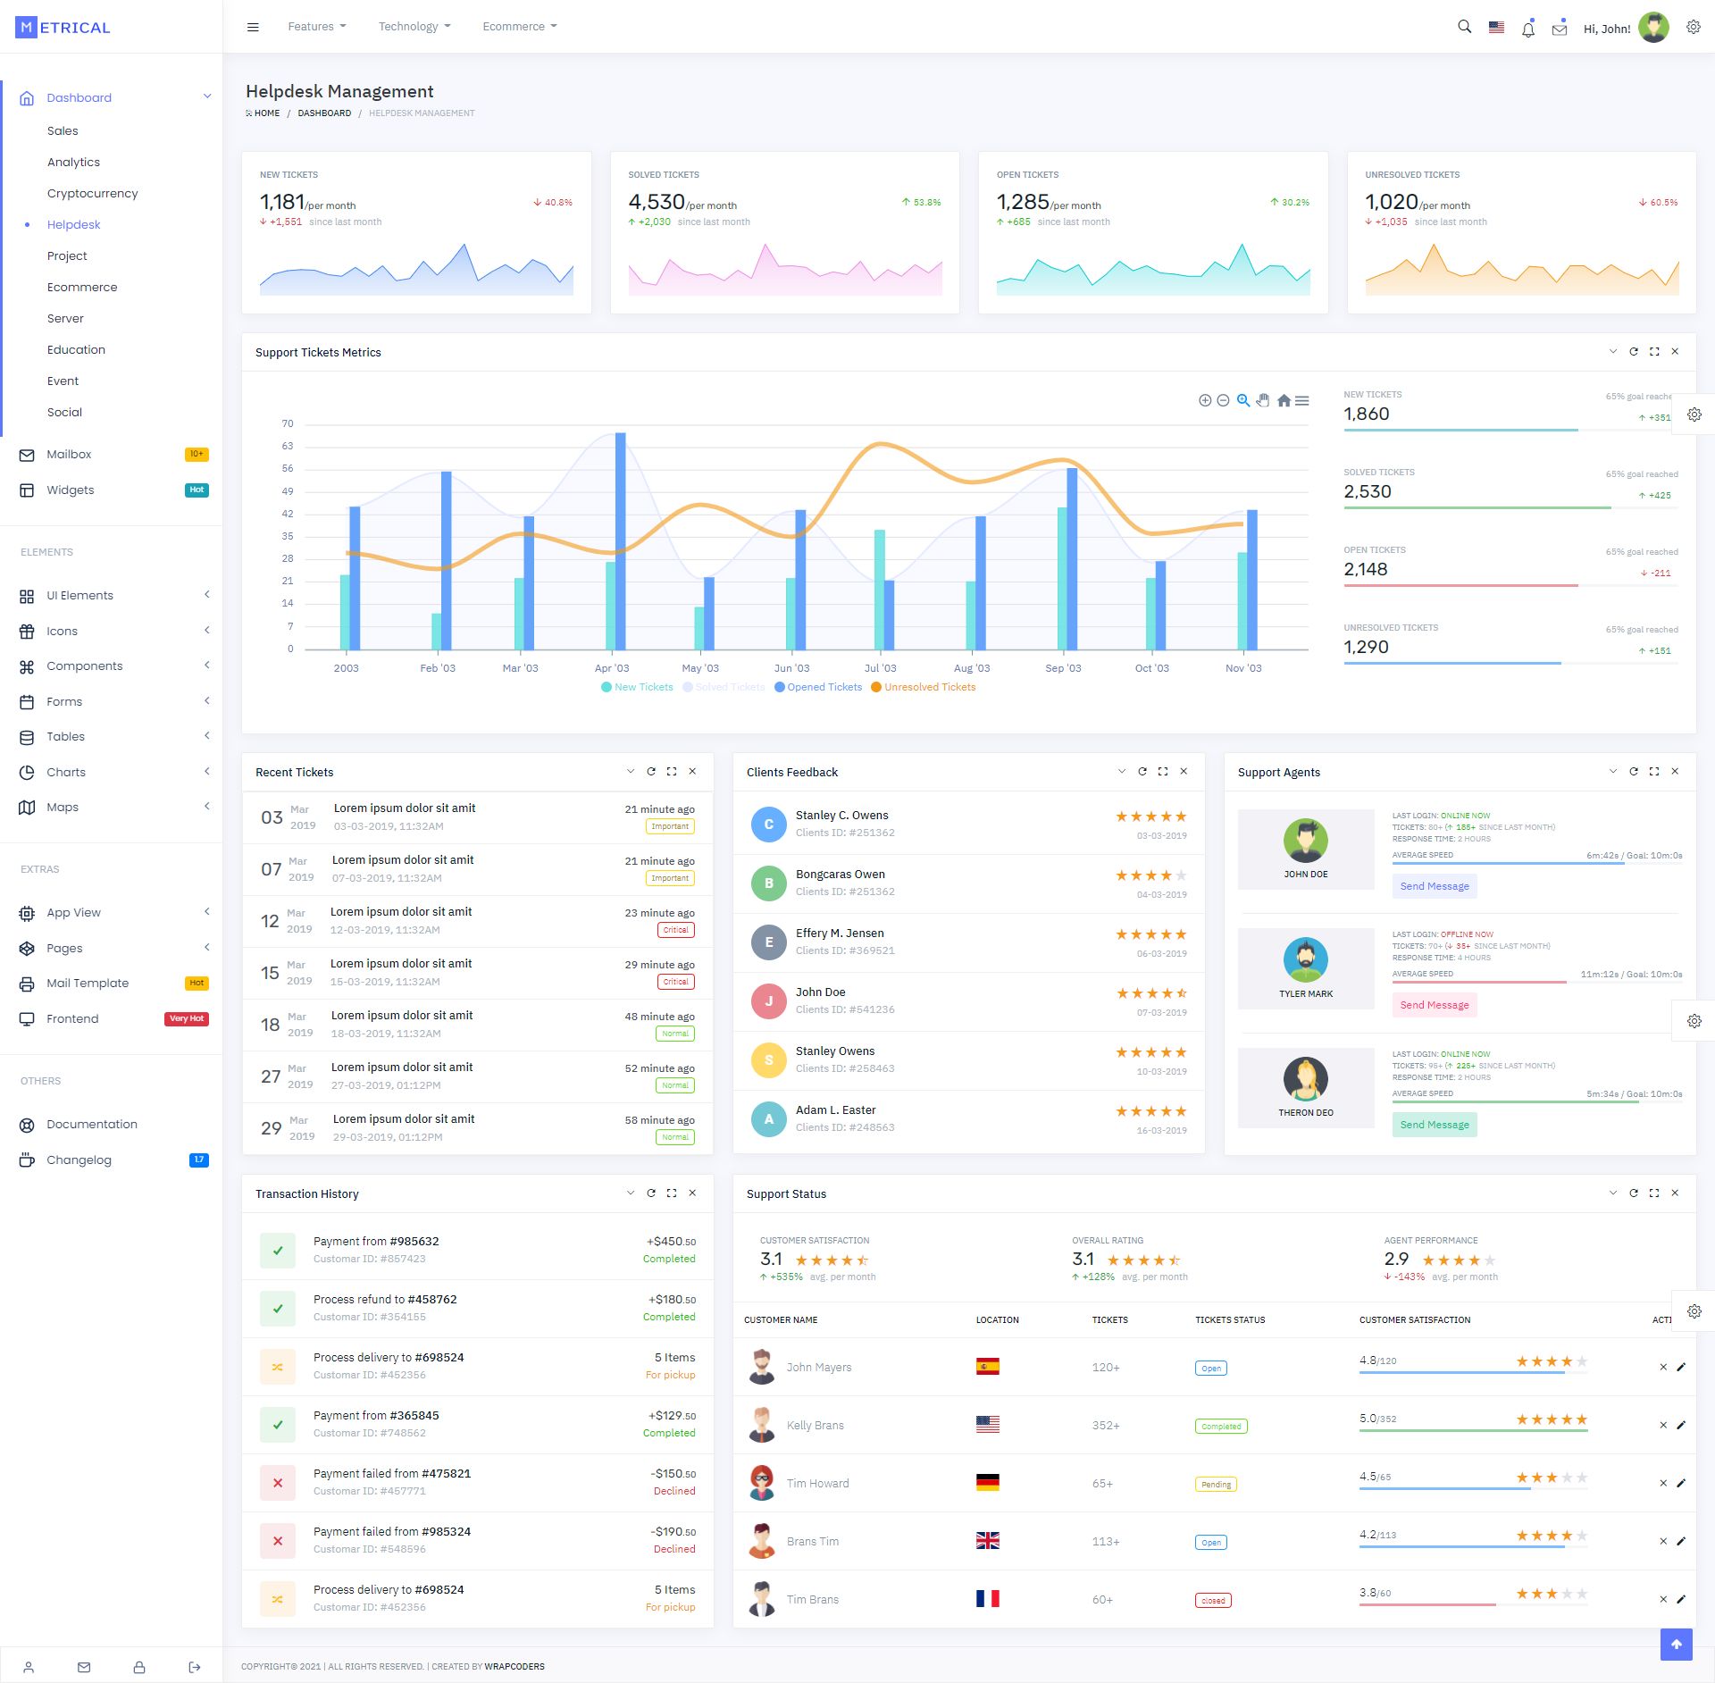Select Mailbox in the sidebar
1715x1683 pixels.
(x=69, y=455)
